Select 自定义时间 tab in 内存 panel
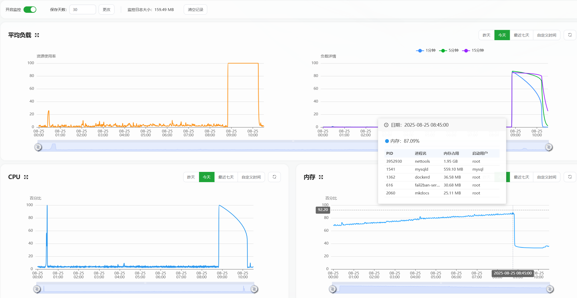 [547, 177]
